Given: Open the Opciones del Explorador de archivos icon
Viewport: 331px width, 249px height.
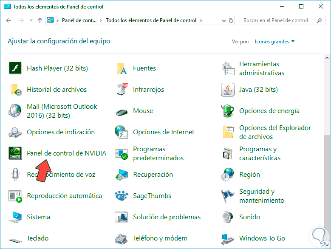Looking at the screenshot, I should point(228,132).
